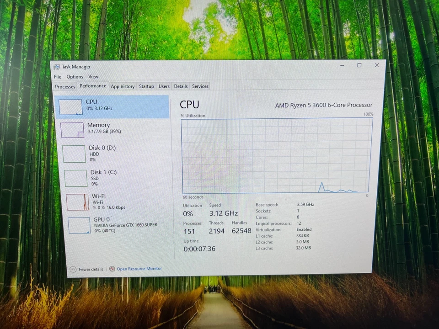
Task: Click the Open Resource Monitor link
Action: [139, 269]
